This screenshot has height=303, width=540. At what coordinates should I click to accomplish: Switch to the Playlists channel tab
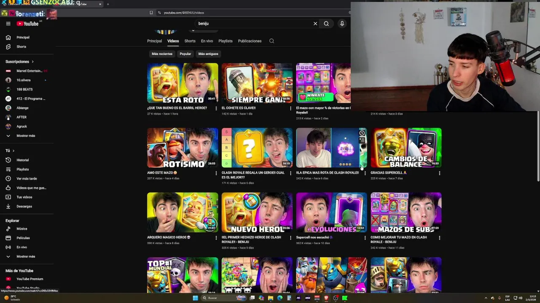pos(225,41)
